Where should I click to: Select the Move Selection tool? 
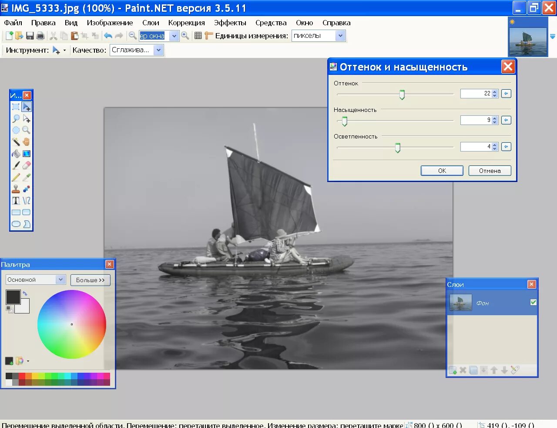coord(27,118)
